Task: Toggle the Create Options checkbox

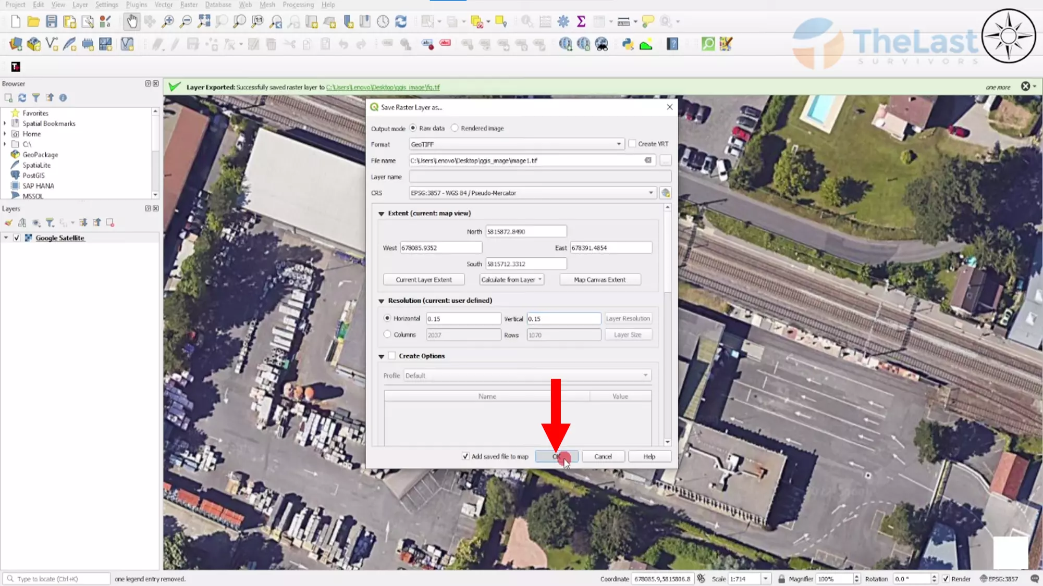Action: pos(392,356)
